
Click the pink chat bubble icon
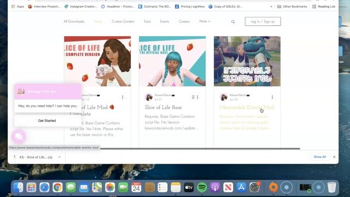point(19,137)
